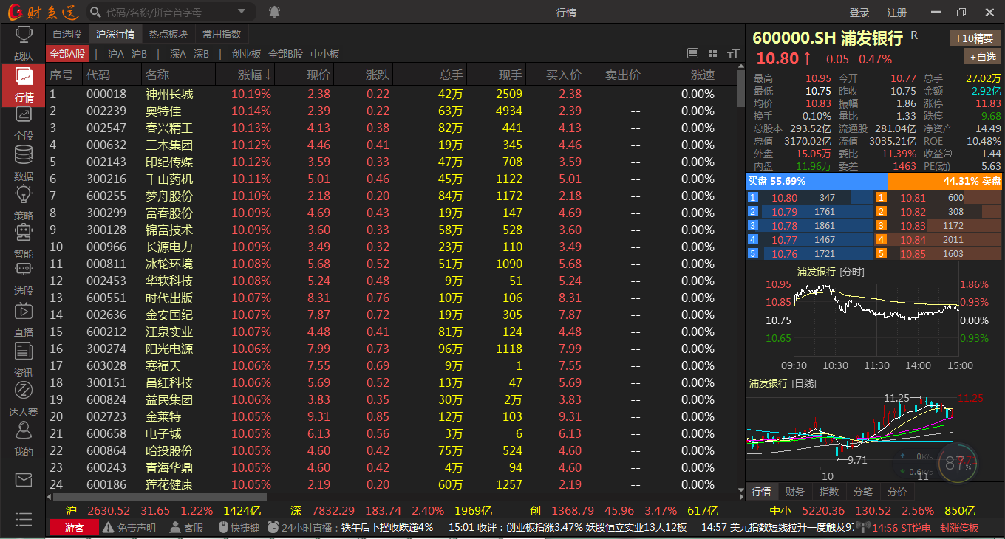Select 指数 tab under chart panel
1005x539 pixels.
[829, 492]
